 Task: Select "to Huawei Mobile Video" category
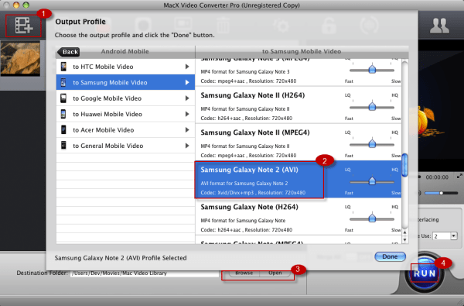pyautogui.click(x=125, y=114)
